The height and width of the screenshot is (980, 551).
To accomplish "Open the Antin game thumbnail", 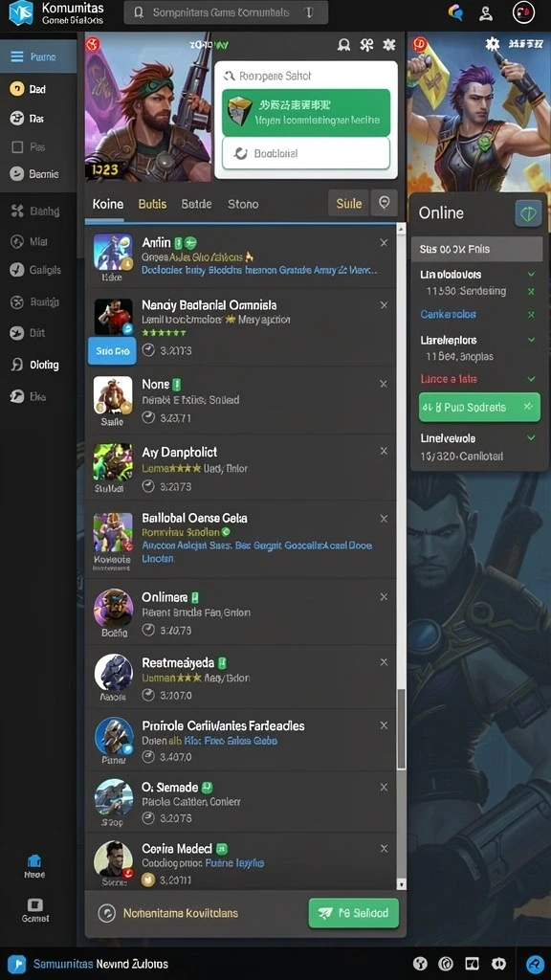I will (113, 252).
